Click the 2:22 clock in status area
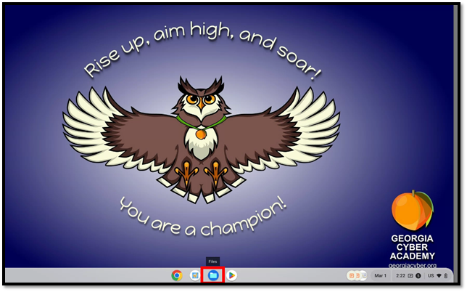The width and height of the screenshot is (467, 292). click(x=400, y=276)
